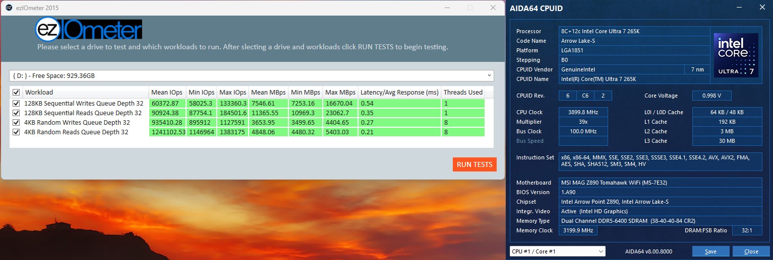Minimize the ezIOmeter window
The height and width of the screenshot is (260, 773).
coord(446,8)
